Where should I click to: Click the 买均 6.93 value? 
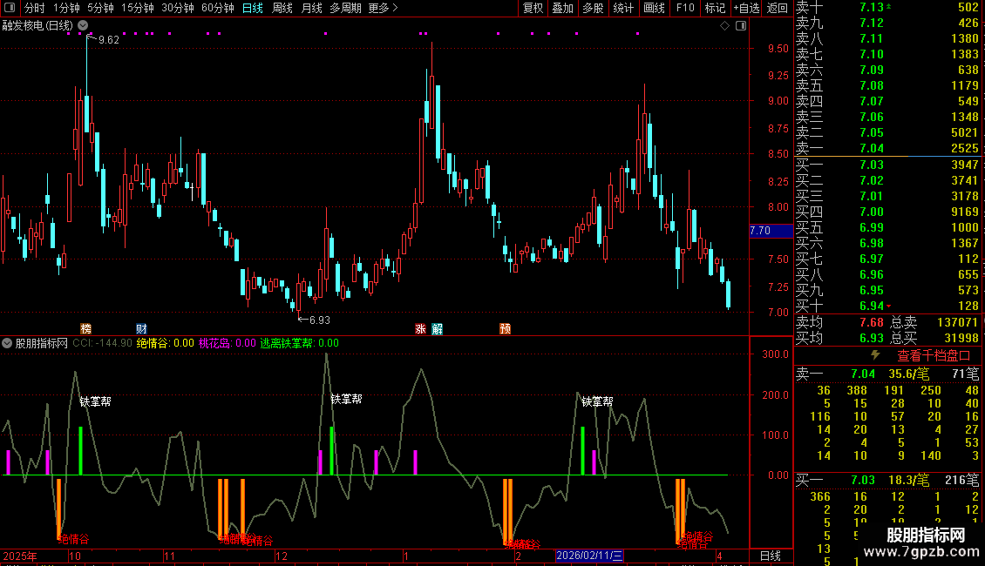tap(872, 338)
